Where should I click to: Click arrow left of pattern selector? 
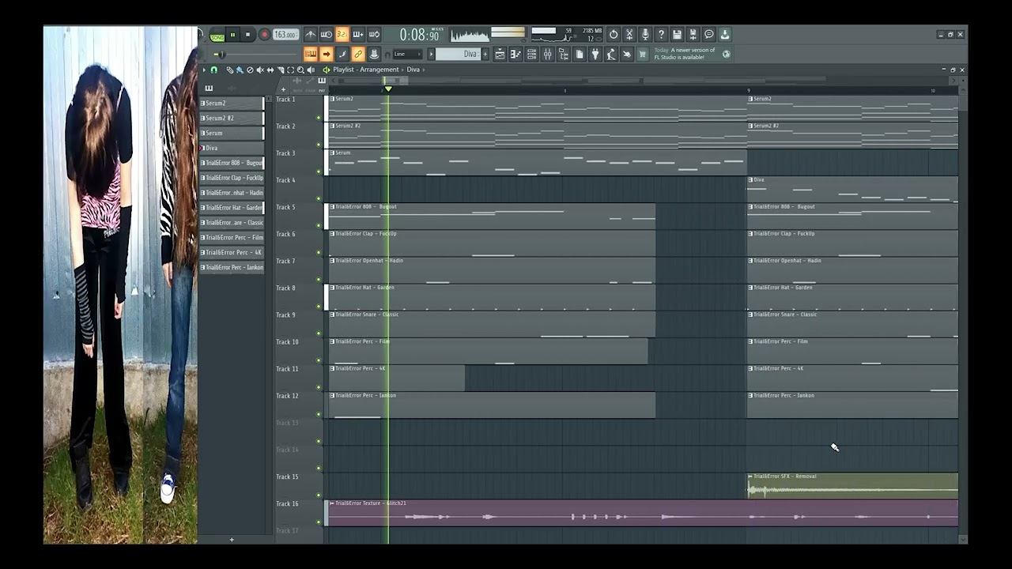(x=432, y=55)
